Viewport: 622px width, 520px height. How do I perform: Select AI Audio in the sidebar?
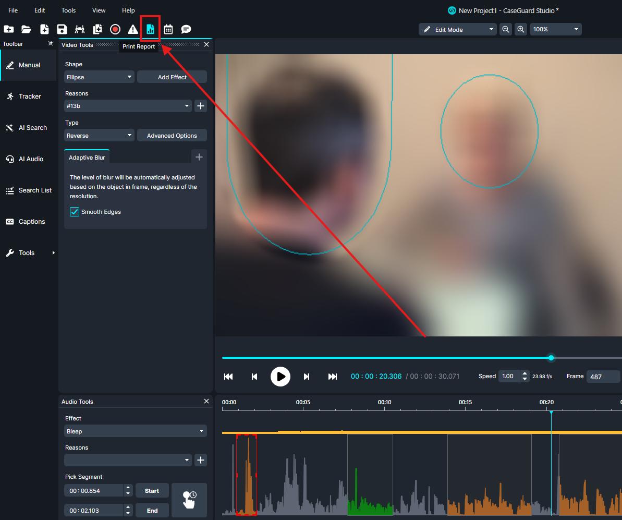click(x=30, y=159)
